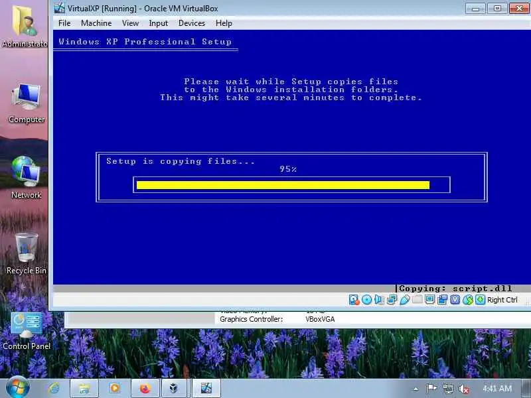Click the display status icon

(x=429, y=300)
